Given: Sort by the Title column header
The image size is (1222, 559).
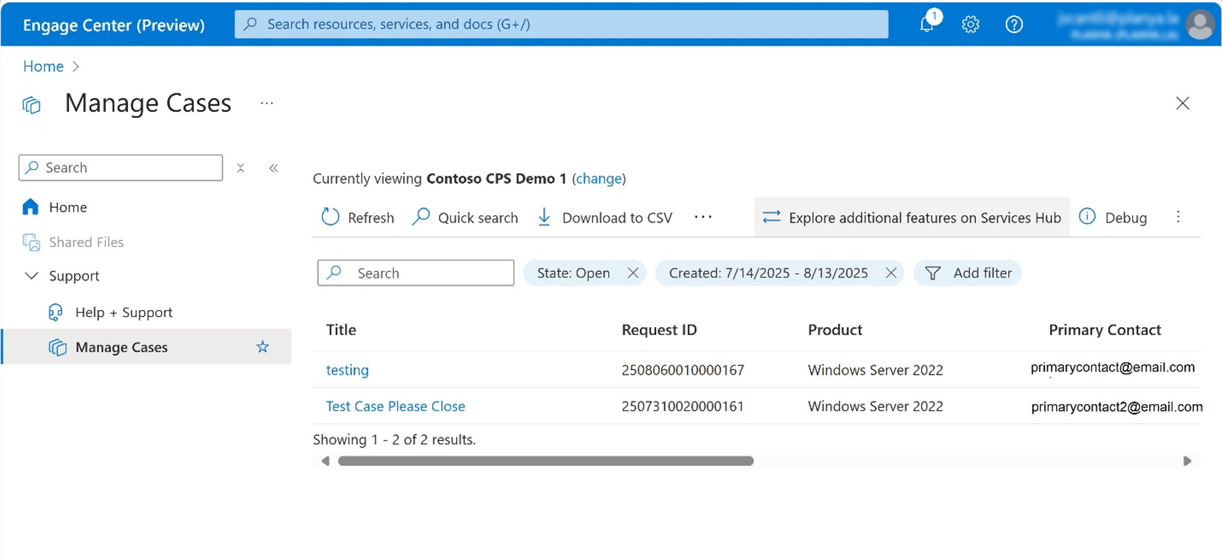Looking at the screenshot, I should 341,330.
